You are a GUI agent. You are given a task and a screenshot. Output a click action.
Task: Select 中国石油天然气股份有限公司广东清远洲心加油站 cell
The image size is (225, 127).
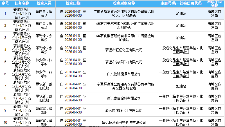[124, 26]
